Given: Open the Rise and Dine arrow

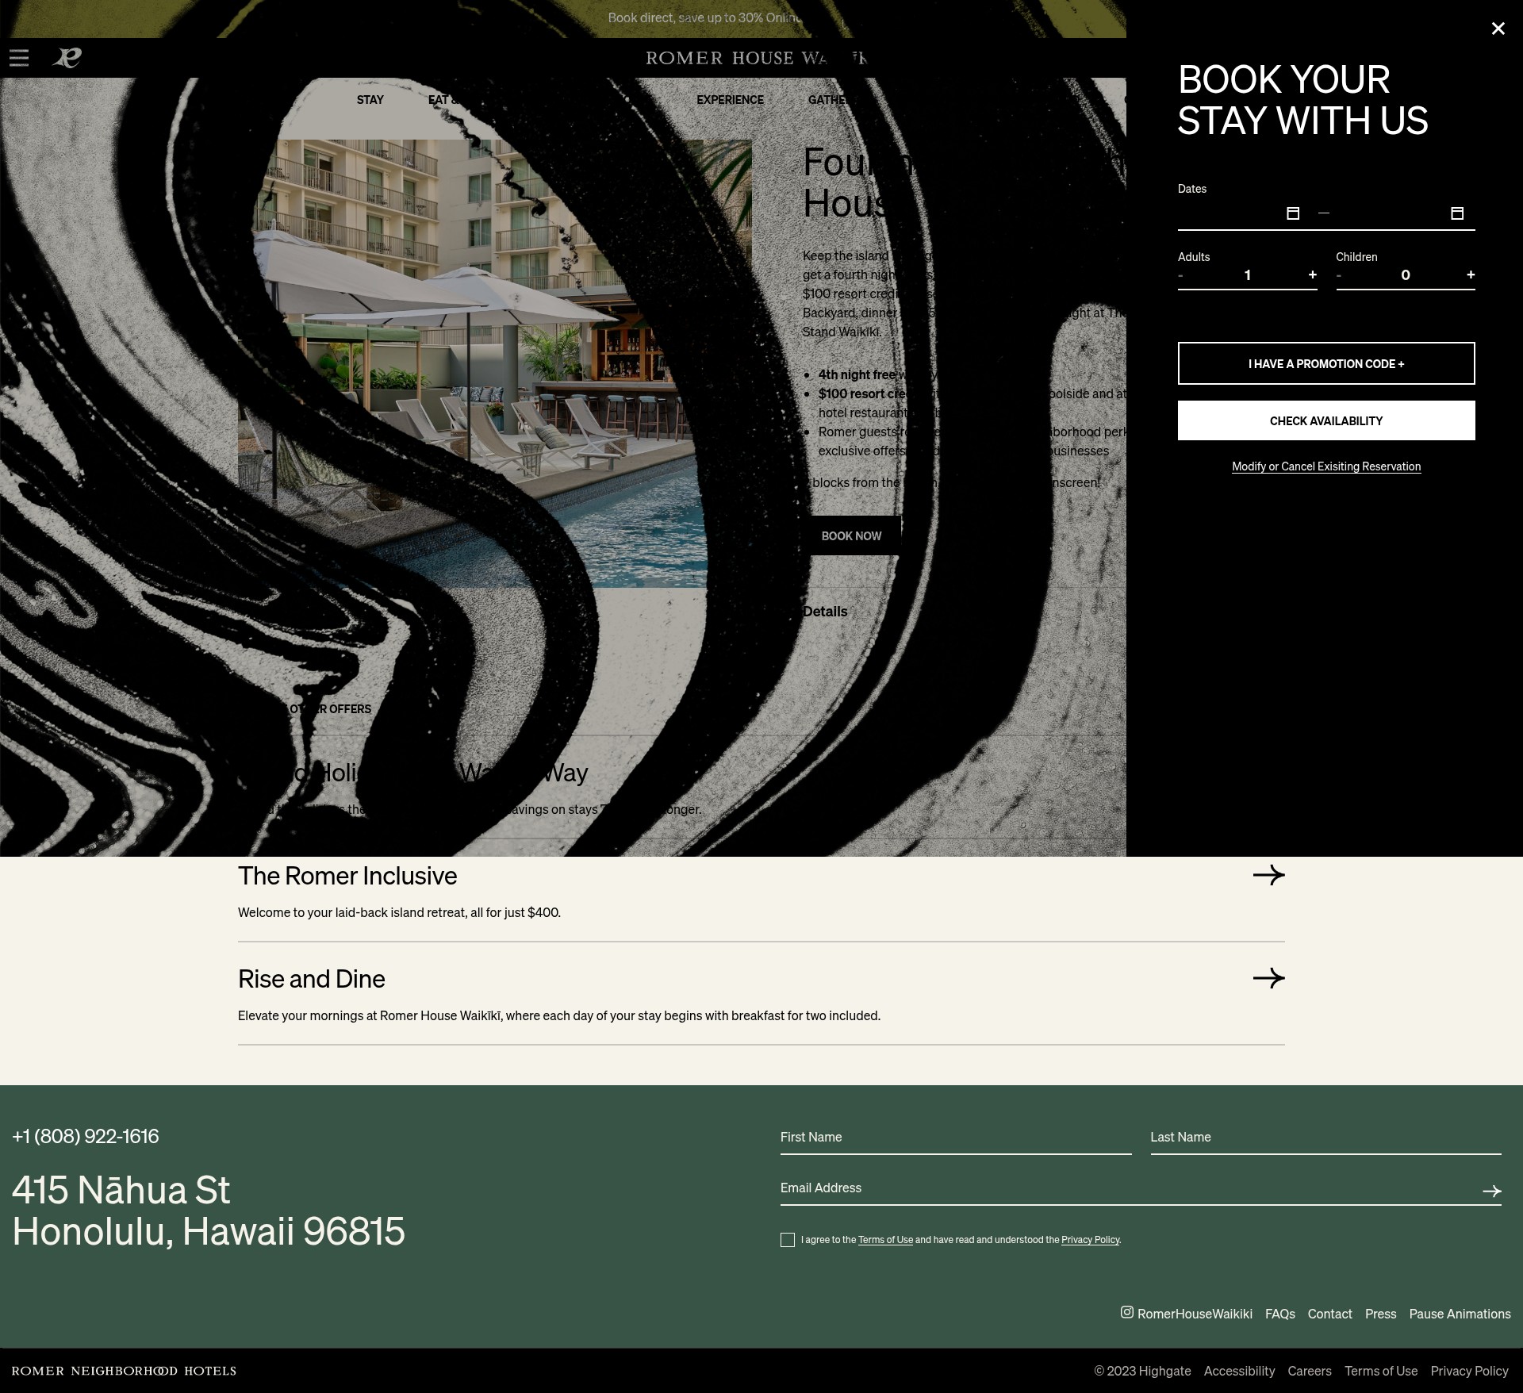Looking at the screenshot, I should tap(1268, 978).
